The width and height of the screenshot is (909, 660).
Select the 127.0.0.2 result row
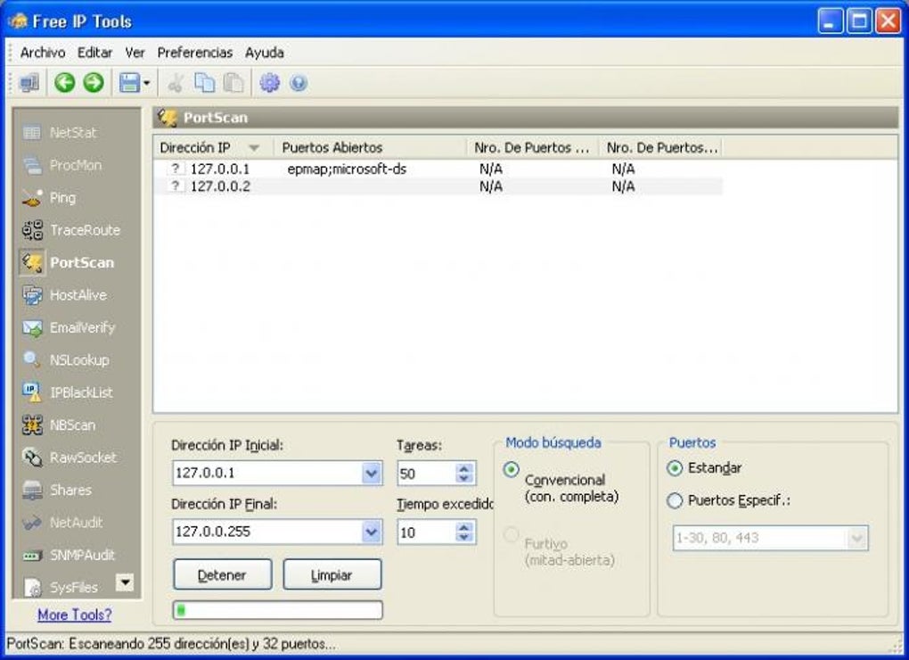[x=438, y=186]
